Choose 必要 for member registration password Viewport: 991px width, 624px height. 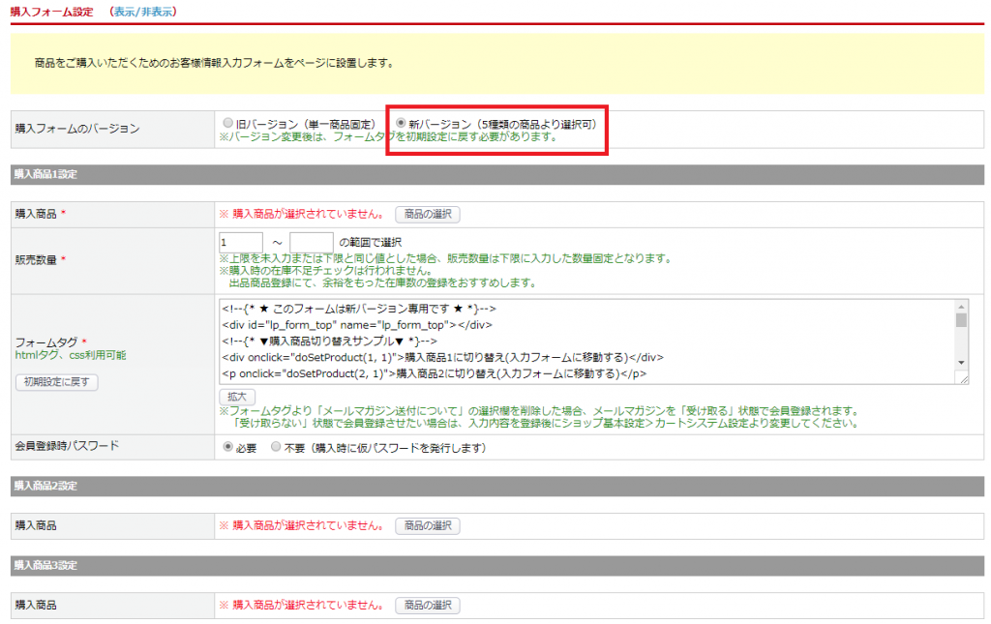(228, 448)
